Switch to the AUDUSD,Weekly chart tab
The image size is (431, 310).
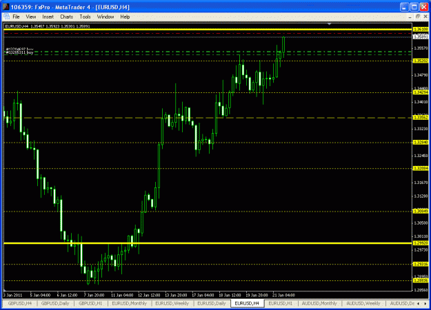363,303
